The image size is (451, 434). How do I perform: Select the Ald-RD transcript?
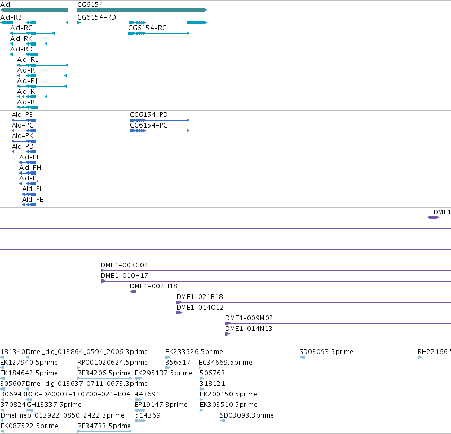pos(24,55)
